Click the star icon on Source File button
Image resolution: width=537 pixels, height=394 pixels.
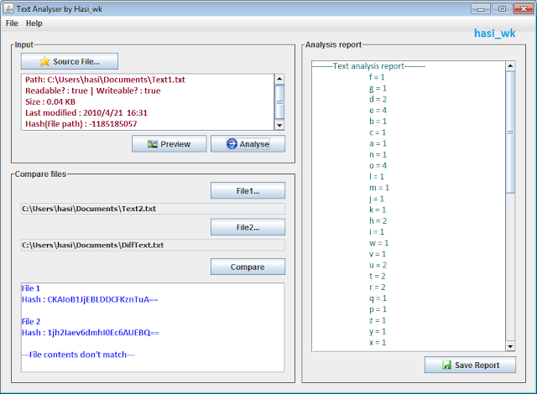44,61
